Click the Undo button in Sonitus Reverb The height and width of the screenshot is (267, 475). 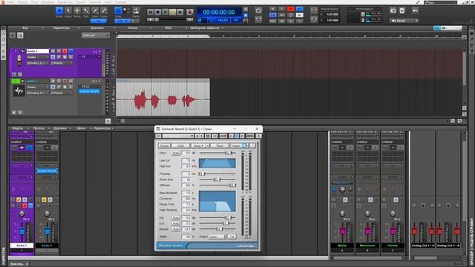tap(181, 145)
